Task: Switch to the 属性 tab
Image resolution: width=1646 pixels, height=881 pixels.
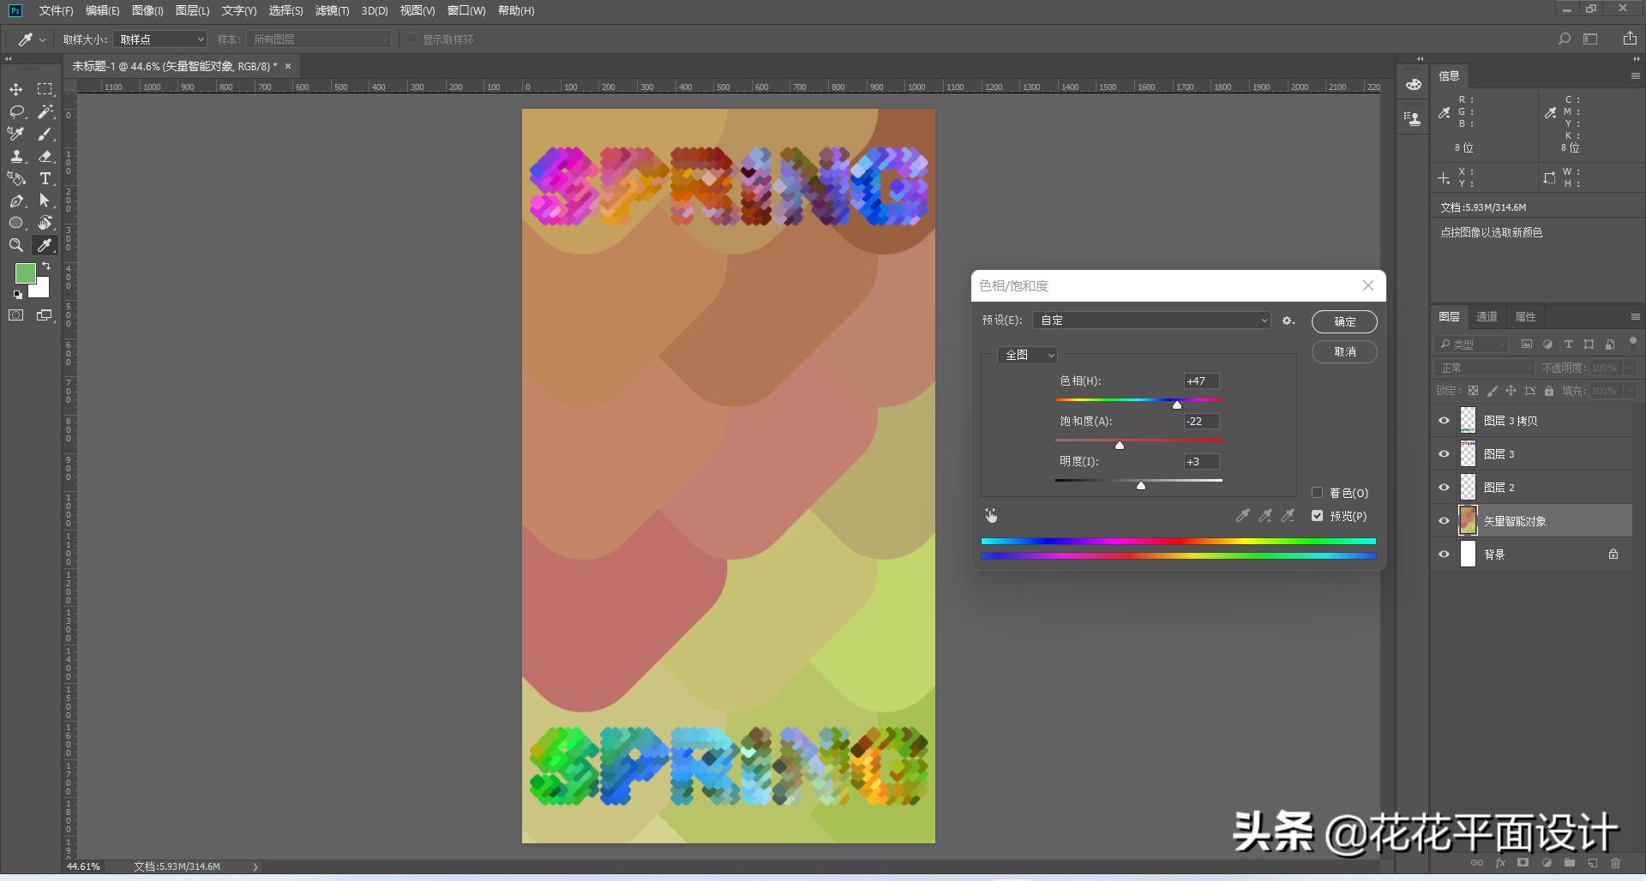Action: point(1525,317)
